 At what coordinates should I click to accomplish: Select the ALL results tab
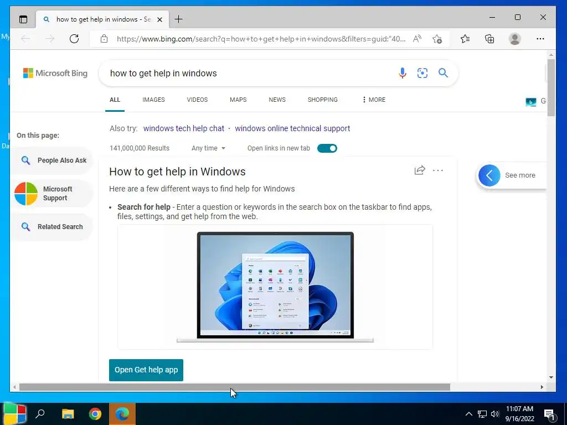click(x=115, y=100)
